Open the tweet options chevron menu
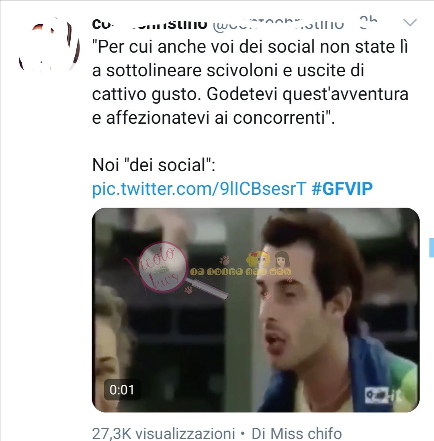Image resolution: width=434 pixels, height=441 pixels. coord(410,22)
